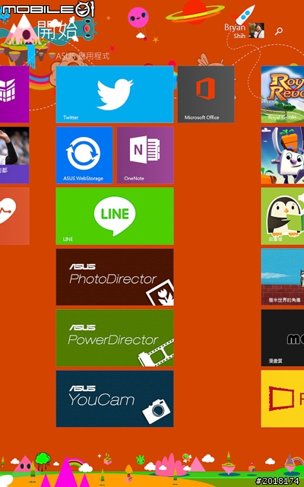304x487 pixels.
Task: Open ASUS PowerDirector tile
Action: tap(115, 338)
